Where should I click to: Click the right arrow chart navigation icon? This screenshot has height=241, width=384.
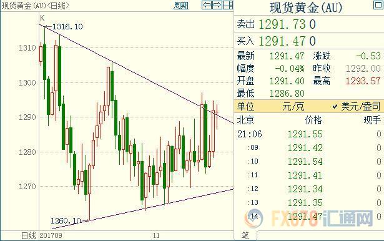217,5
